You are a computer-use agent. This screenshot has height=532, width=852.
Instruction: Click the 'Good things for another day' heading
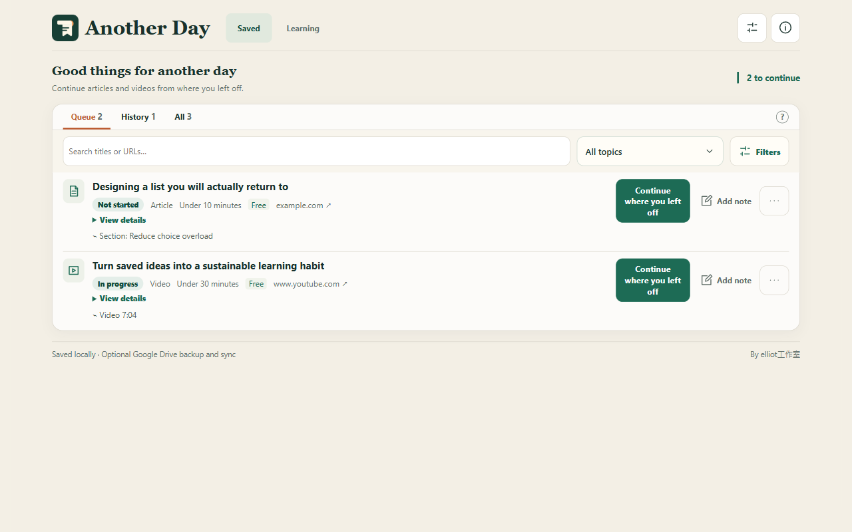coord(144,70)
